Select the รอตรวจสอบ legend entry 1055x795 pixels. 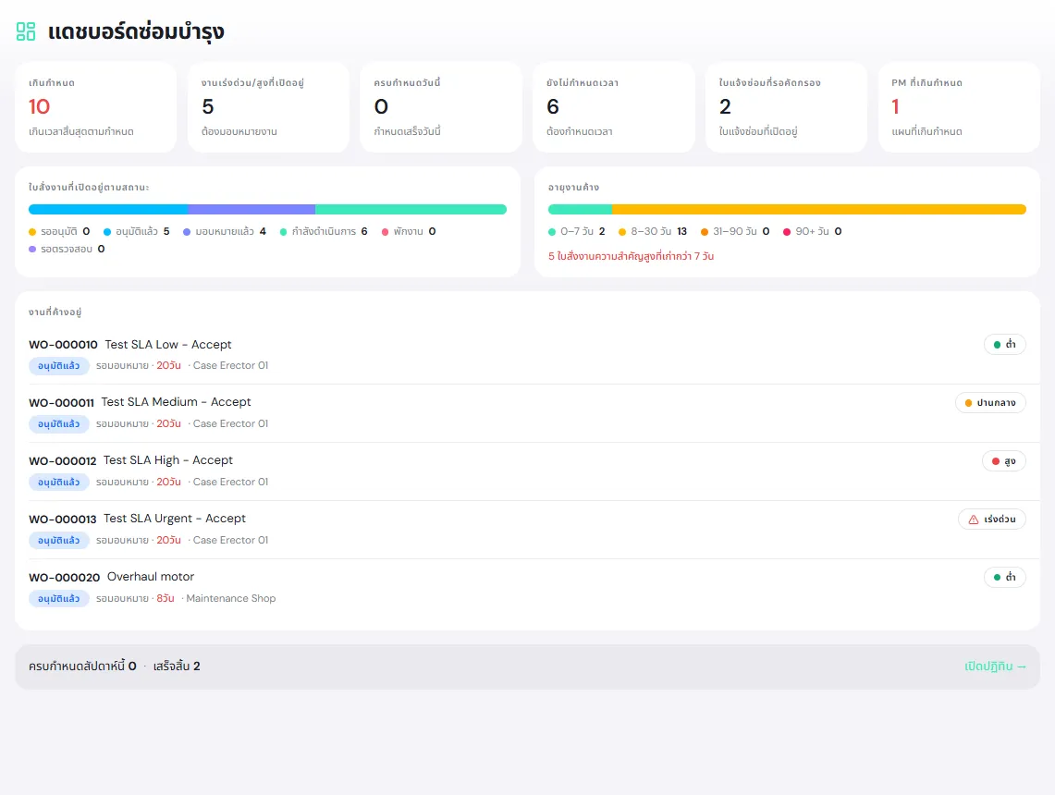pyautogui.click(x=67, y=249)
